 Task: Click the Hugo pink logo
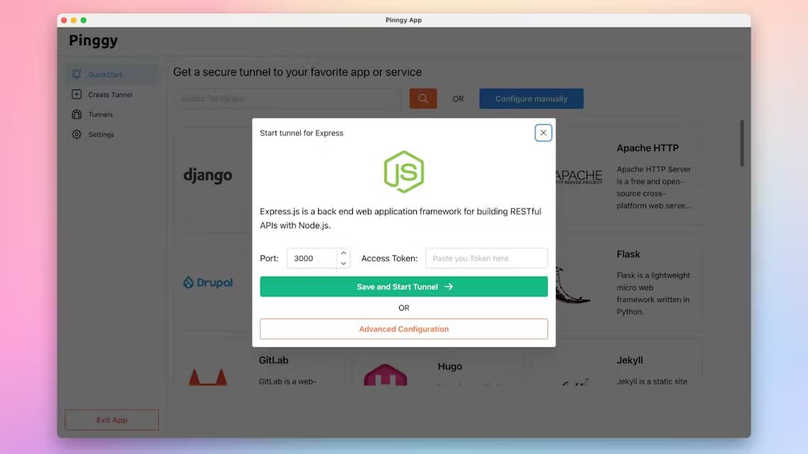coord(386,375)
